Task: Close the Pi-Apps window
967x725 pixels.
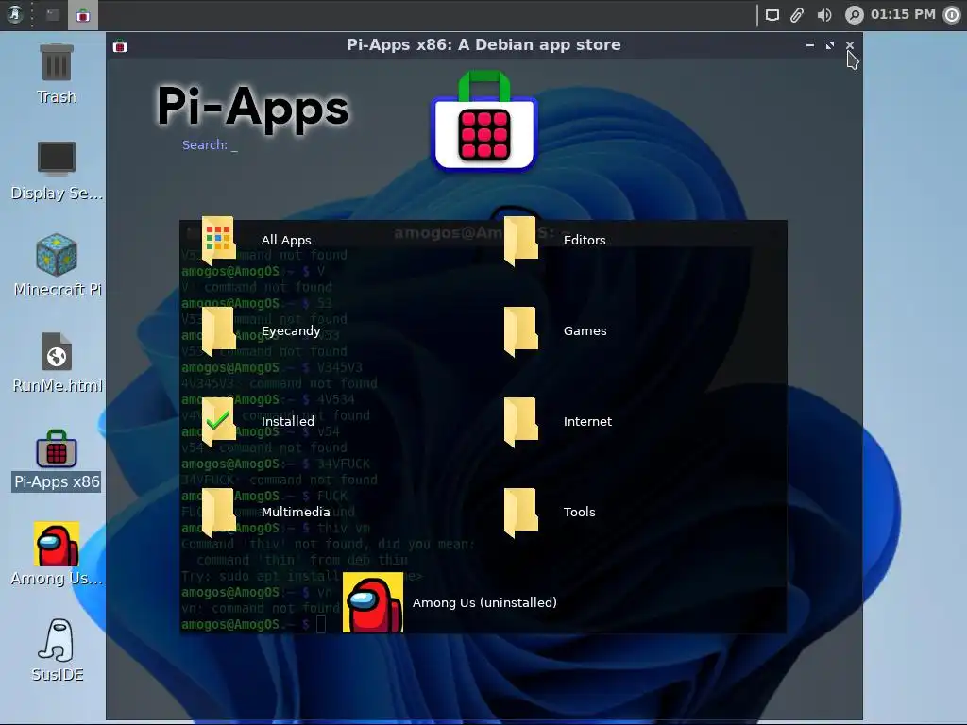Action: pos(850,45)
